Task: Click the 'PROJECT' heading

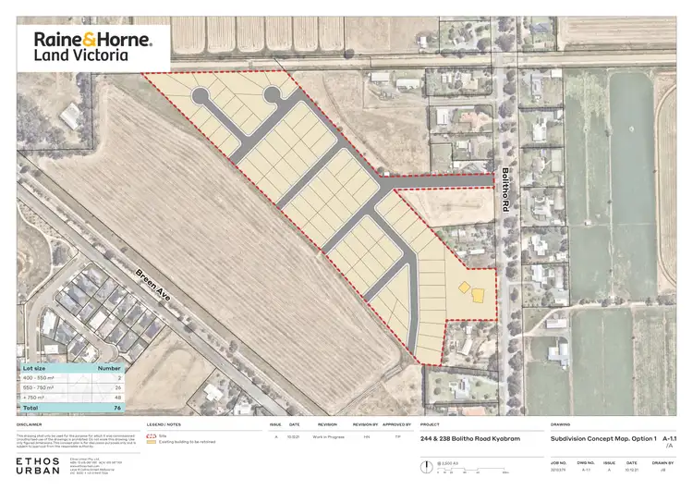Action: coord(430,424)
